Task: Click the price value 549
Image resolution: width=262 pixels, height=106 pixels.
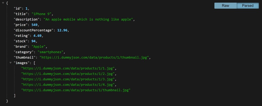Action: point(35,25)
